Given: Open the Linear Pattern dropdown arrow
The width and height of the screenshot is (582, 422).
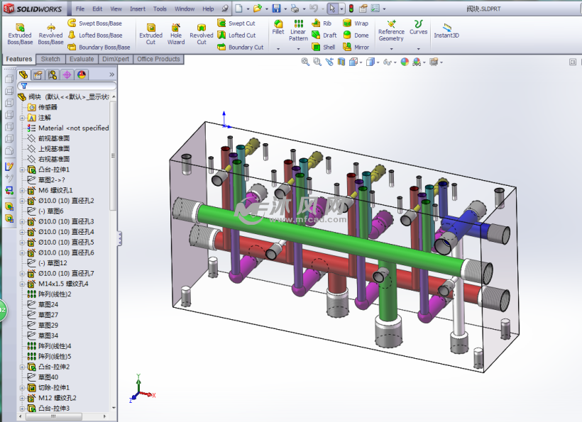Looking at the screenshot, I should pyautogui.click(x=298, y=48).
